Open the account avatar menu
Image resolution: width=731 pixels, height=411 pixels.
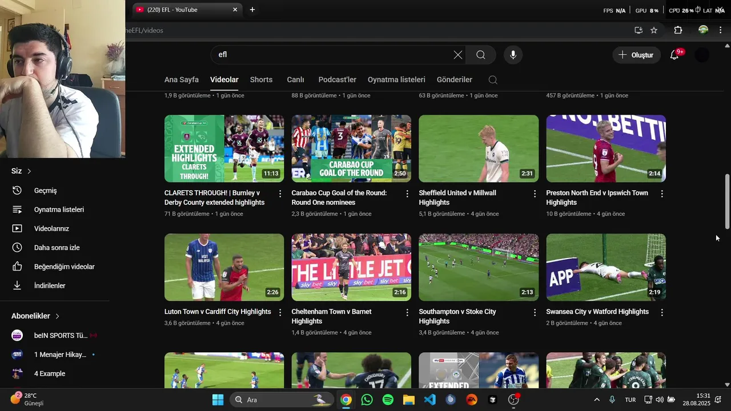[702, 55]
